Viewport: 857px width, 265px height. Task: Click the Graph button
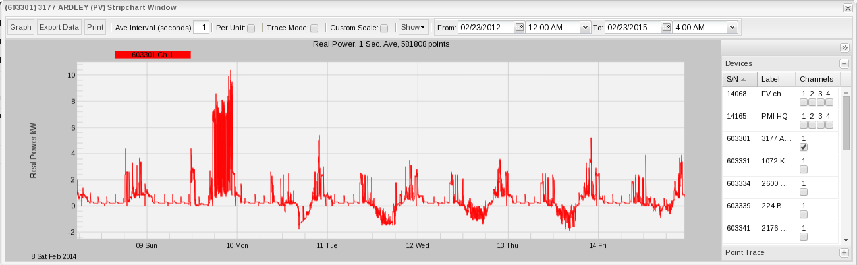(x=20, y=28)
